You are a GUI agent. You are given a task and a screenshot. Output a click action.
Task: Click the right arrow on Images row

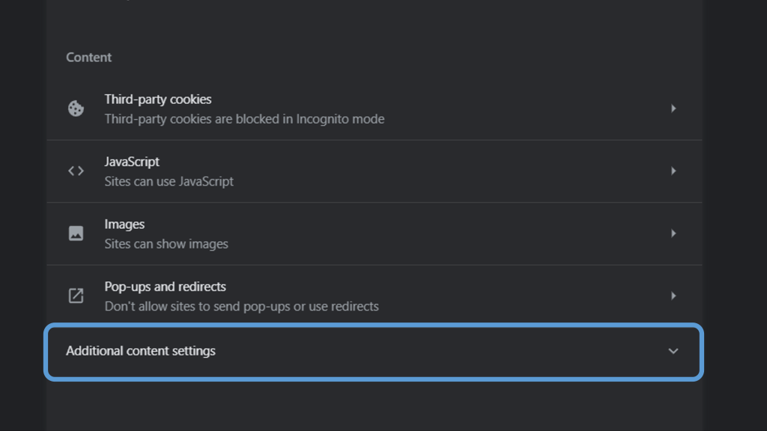click(673, 233)
